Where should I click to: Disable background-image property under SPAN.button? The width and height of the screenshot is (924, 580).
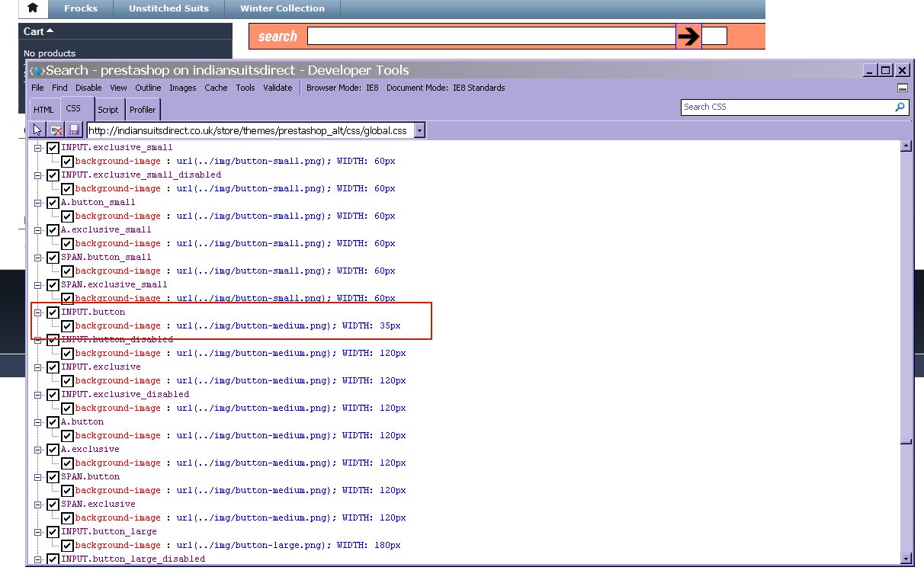point(67,491)
